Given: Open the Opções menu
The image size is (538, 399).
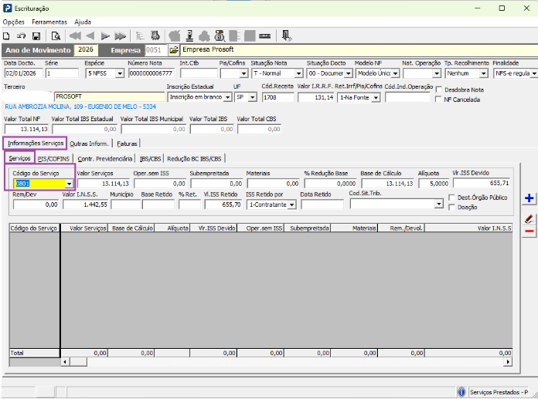Looking at the screenshot, I should coord(14,22).
